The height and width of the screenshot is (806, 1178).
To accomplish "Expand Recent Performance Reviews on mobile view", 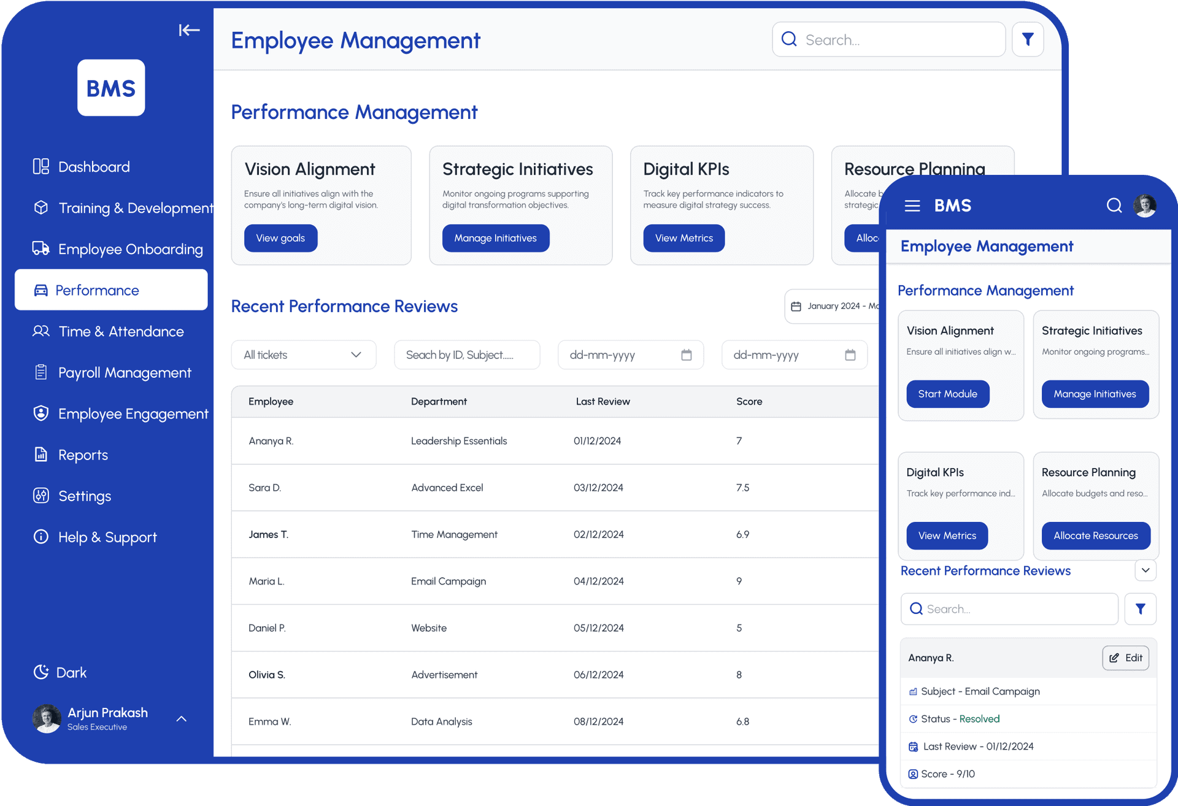I will pos(1145,570).
